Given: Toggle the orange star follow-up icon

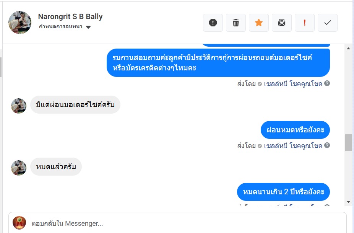Looking at the screenshot, I should [x=259, y=23].
